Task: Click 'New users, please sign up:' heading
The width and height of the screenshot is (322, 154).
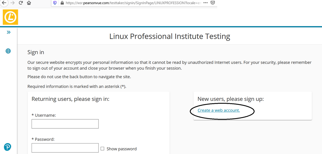Action: 231,99
